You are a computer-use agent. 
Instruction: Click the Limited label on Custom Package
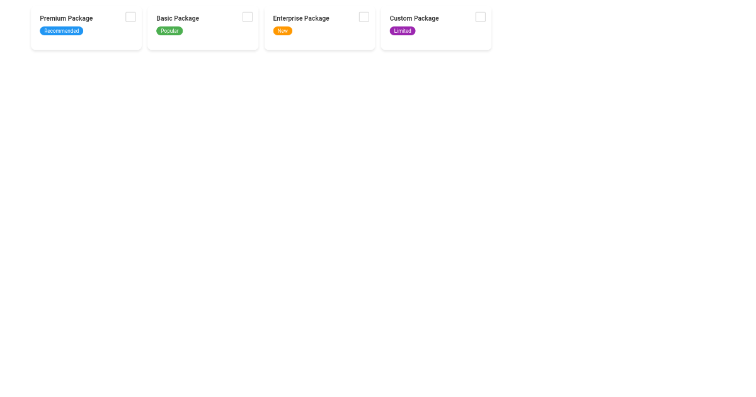[x=403, y=30]
